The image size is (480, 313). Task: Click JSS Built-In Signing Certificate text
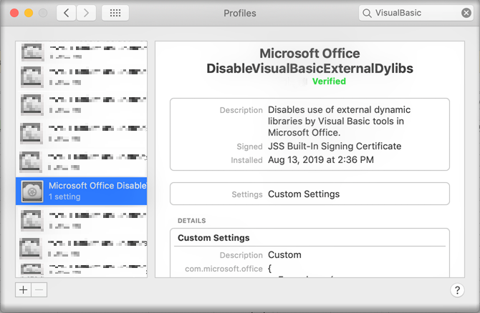click(x=335, y=146)
